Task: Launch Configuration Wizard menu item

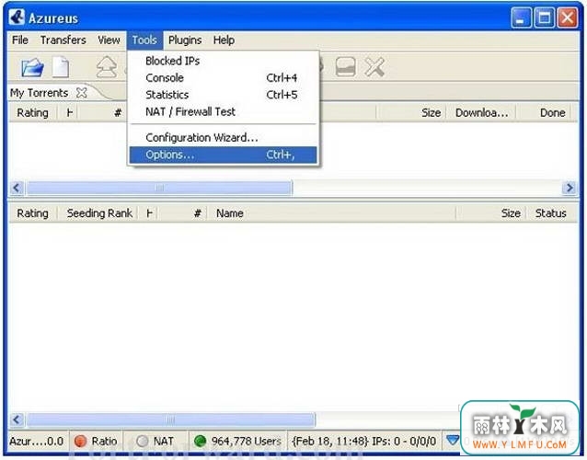Action: pos(224,137)
